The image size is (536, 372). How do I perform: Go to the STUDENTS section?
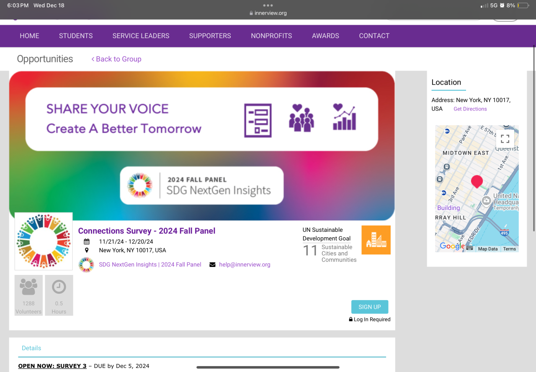(x=76, y=36)
